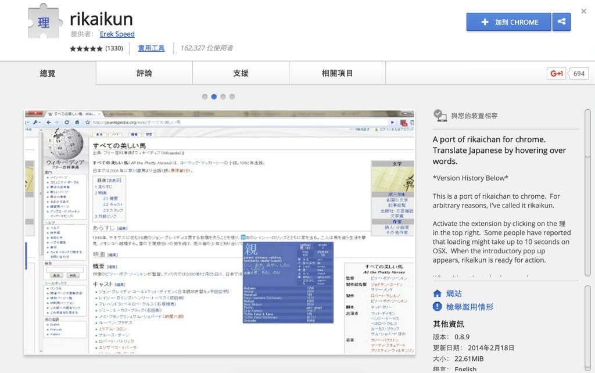Click the report abuse exclamation icon
595x373 pixels.
point(437,307)
